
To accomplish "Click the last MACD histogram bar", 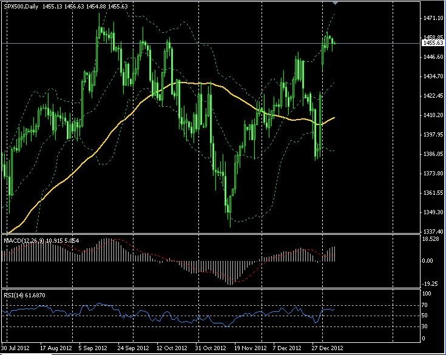I will 335,254.
